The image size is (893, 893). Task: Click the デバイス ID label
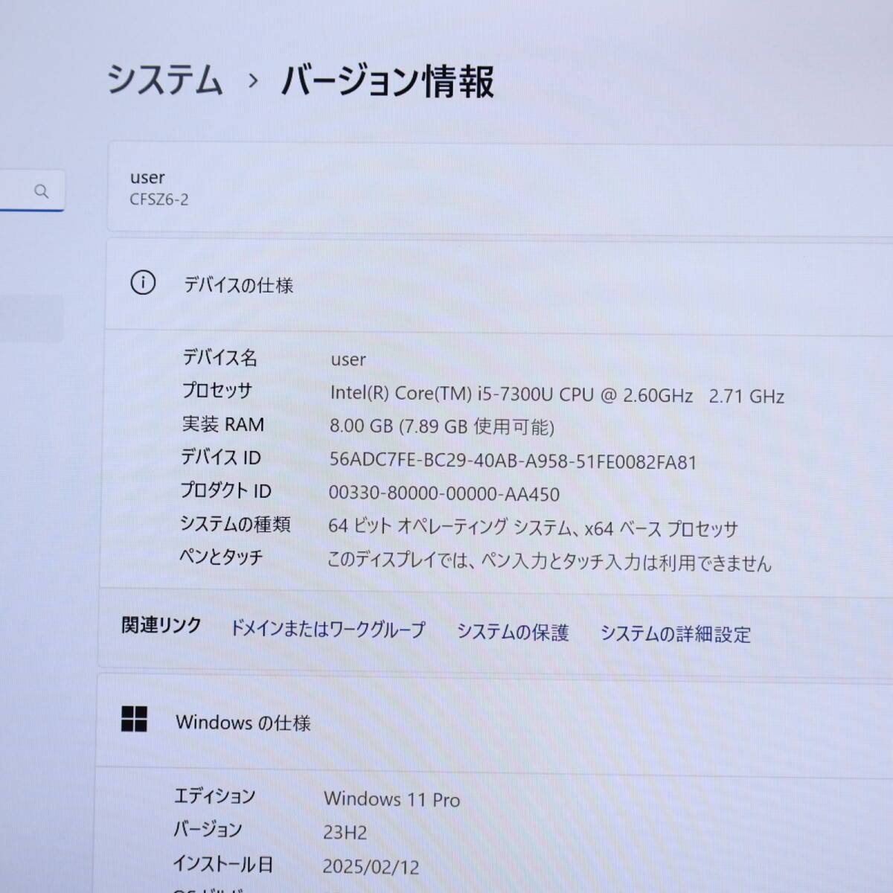tap(220, 457)
